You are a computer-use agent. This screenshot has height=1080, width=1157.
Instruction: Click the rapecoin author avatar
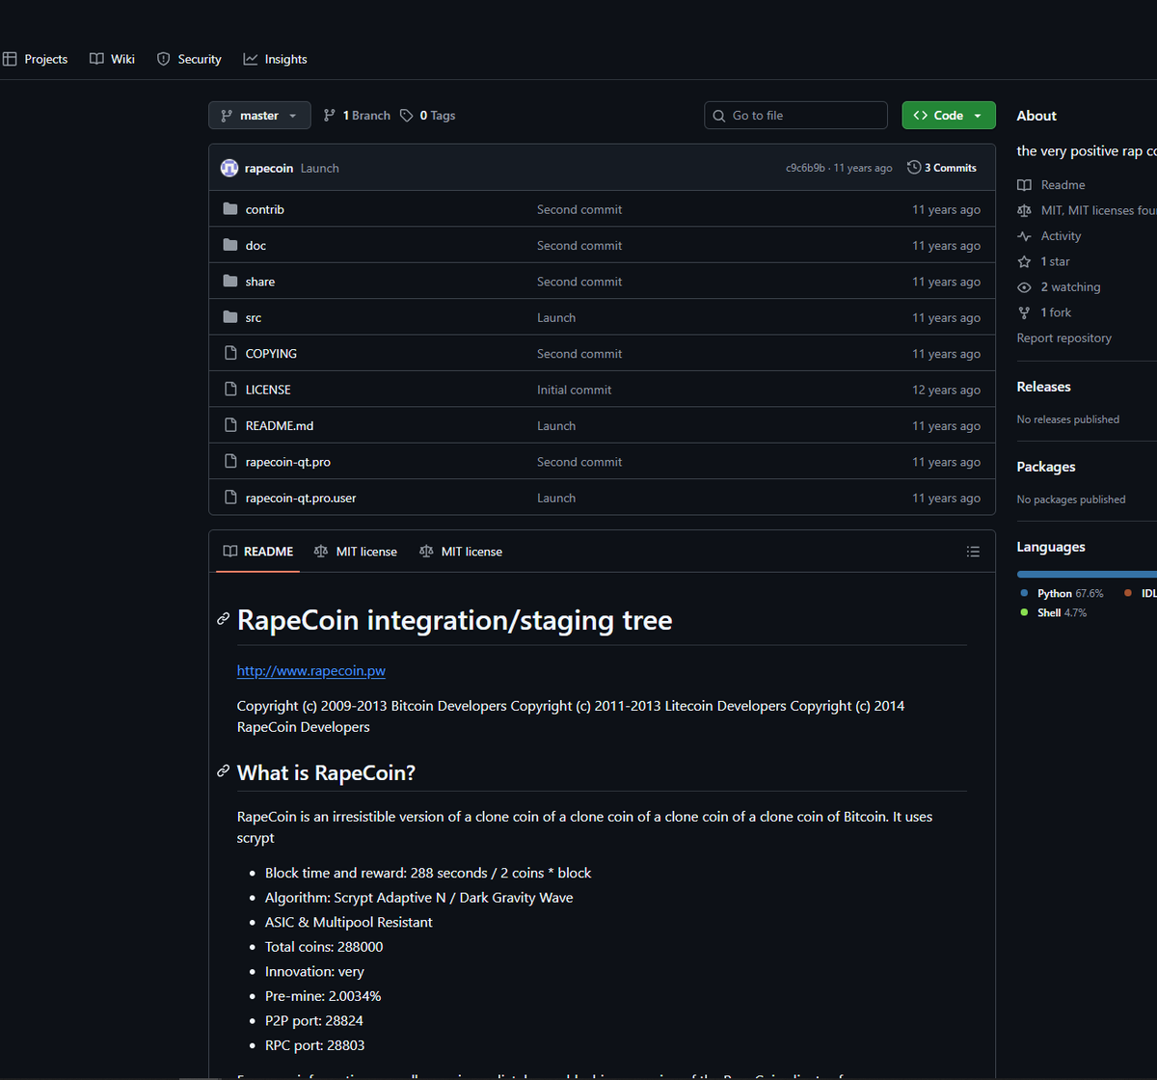(x=229, y=168)
